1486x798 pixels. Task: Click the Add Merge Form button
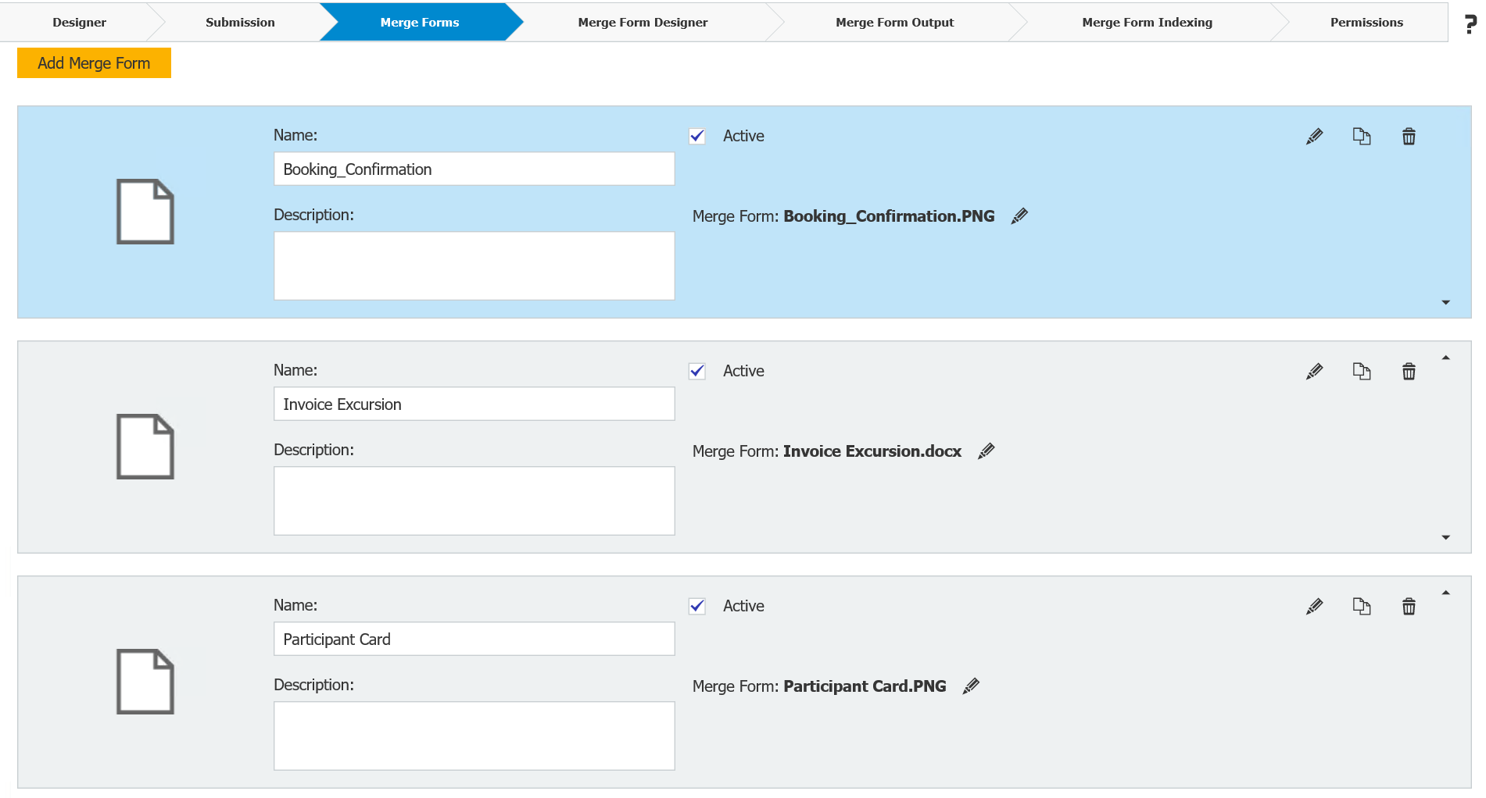click(93, 62)
